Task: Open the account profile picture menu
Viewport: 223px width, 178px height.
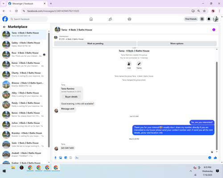Action: 215,19
